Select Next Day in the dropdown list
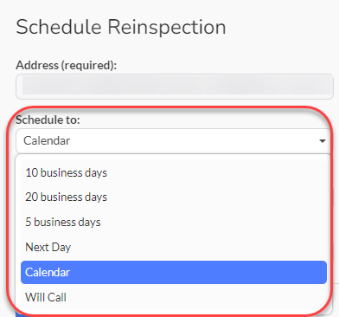Viewport: 339px width, 317px height. 174,247
